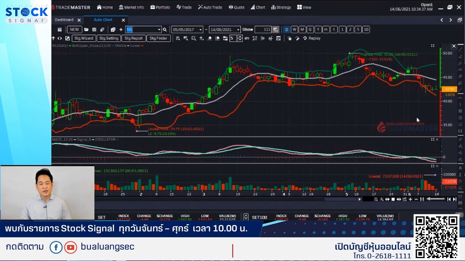Open the Strategy menu
This screenshot has width=465, height=261.
pos(281,7)
